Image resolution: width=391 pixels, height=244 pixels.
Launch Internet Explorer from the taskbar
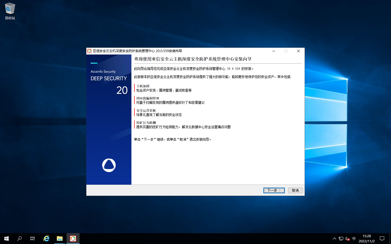click(x=46, y=239)
